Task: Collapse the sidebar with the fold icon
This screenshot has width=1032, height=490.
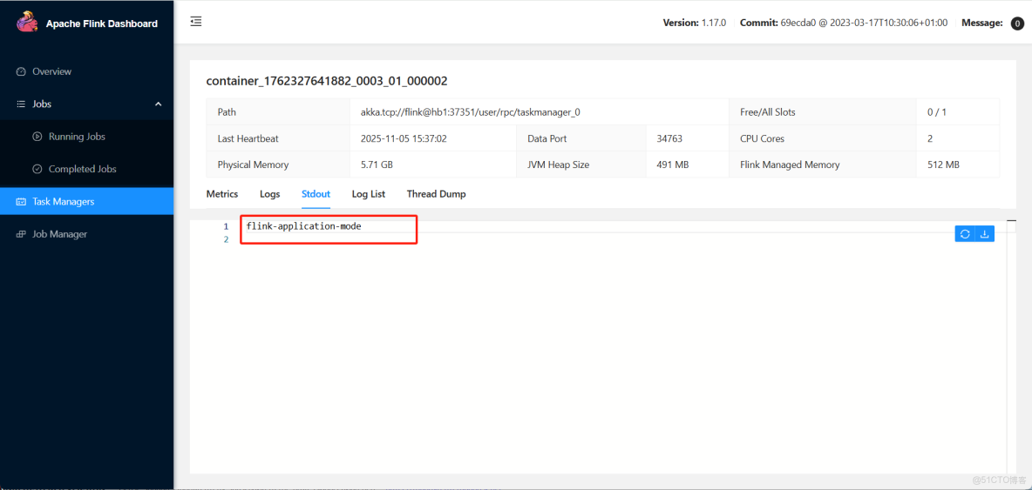Action: click(x=195, y=22)
